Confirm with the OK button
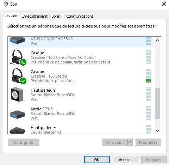Screen dimensions: 169x165 click(97, 160)
